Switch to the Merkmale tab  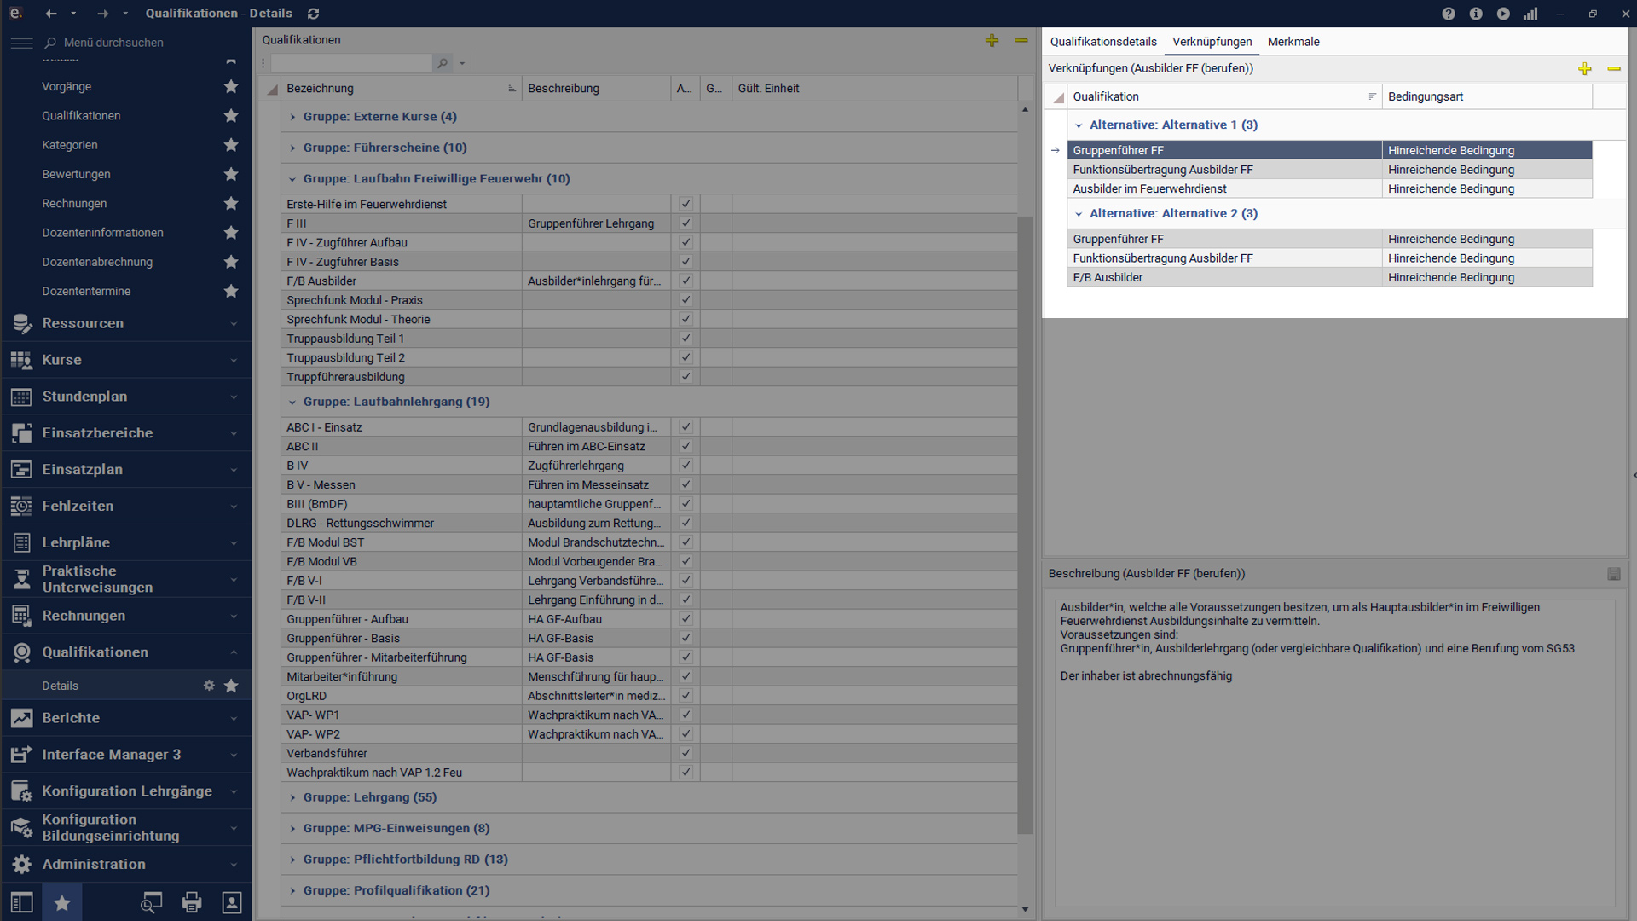click(x=1293, y=42)
